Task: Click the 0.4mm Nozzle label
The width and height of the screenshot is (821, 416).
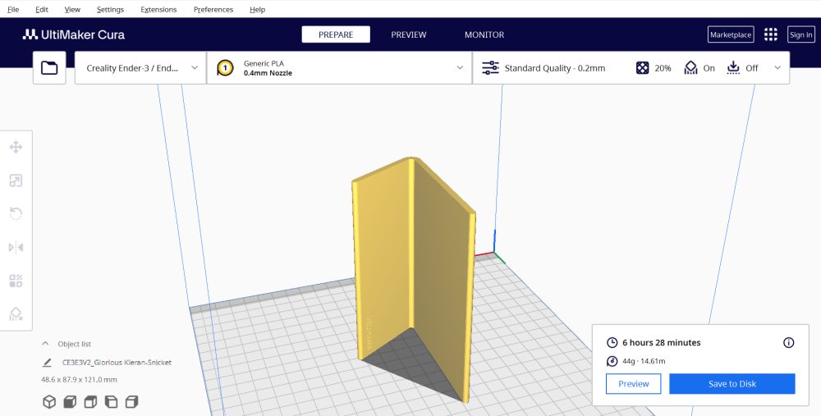Action: pyautogui.click(x=268, y=73)
